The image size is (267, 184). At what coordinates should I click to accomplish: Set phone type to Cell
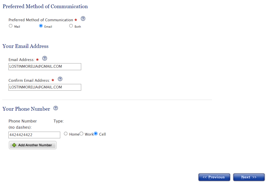click(x=96, y=134)
